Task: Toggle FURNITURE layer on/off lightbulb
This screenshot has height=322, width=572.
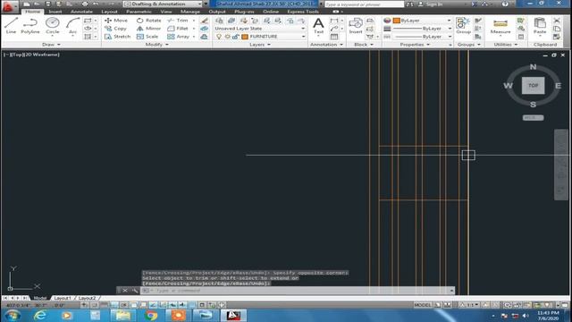Action: pyautogui.click(x=219, y=37)
